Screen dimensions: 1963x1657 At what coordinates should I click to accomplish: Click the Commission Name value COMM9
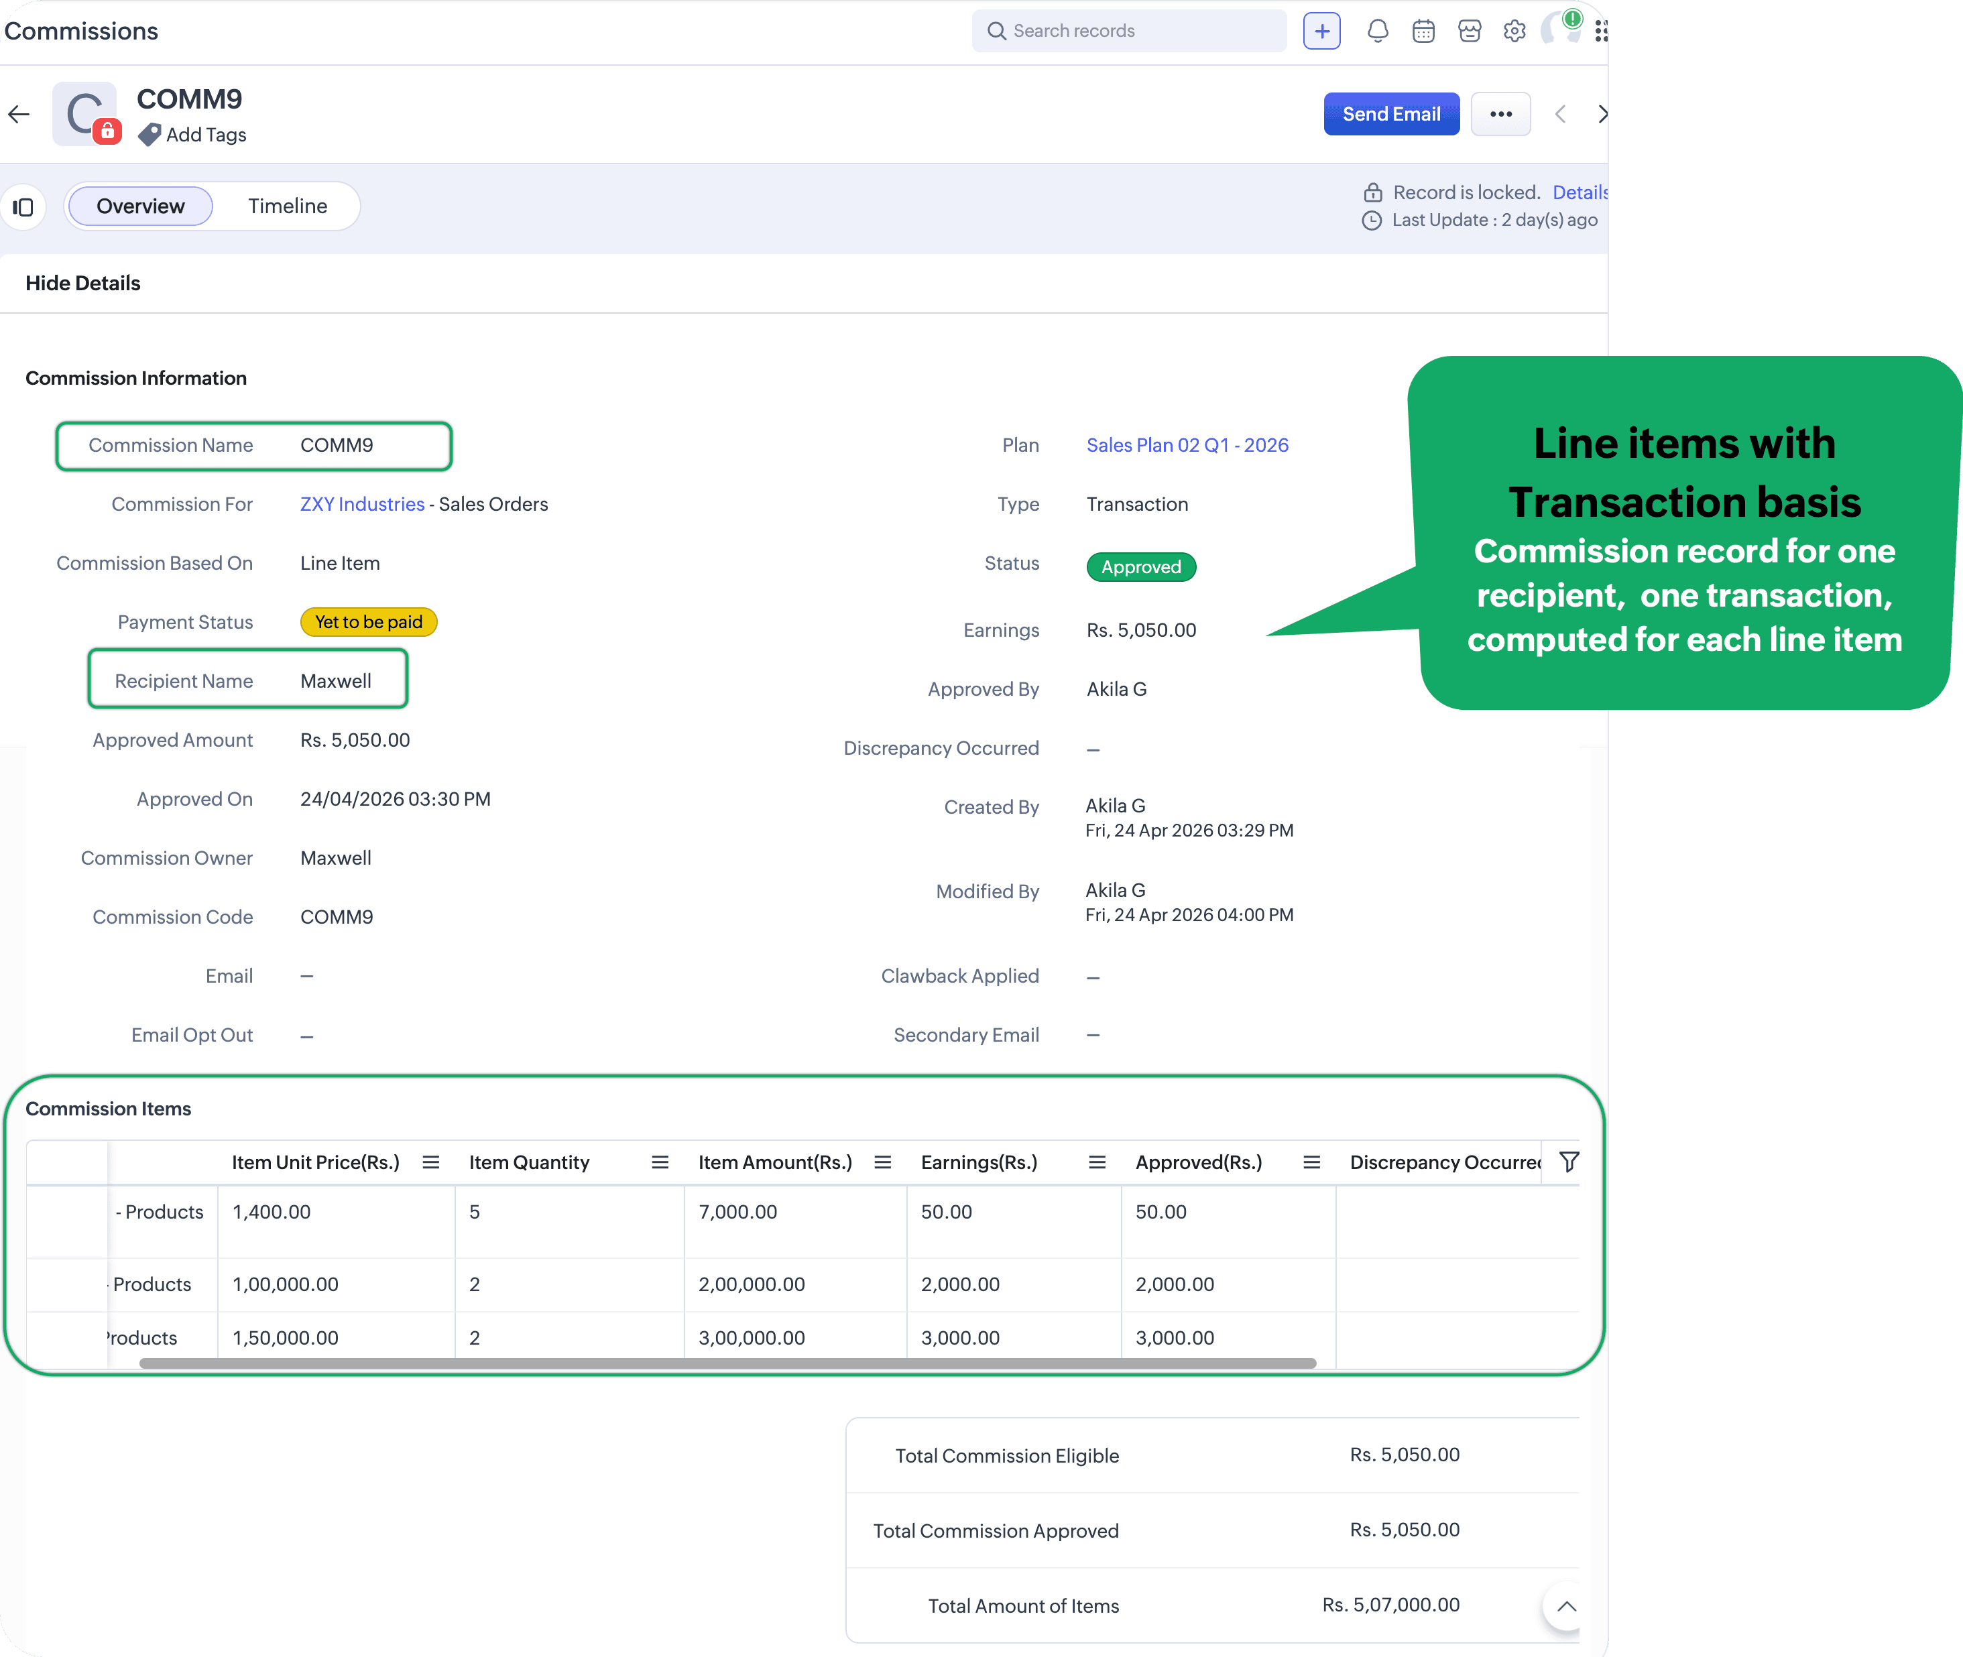pos(337,445)
